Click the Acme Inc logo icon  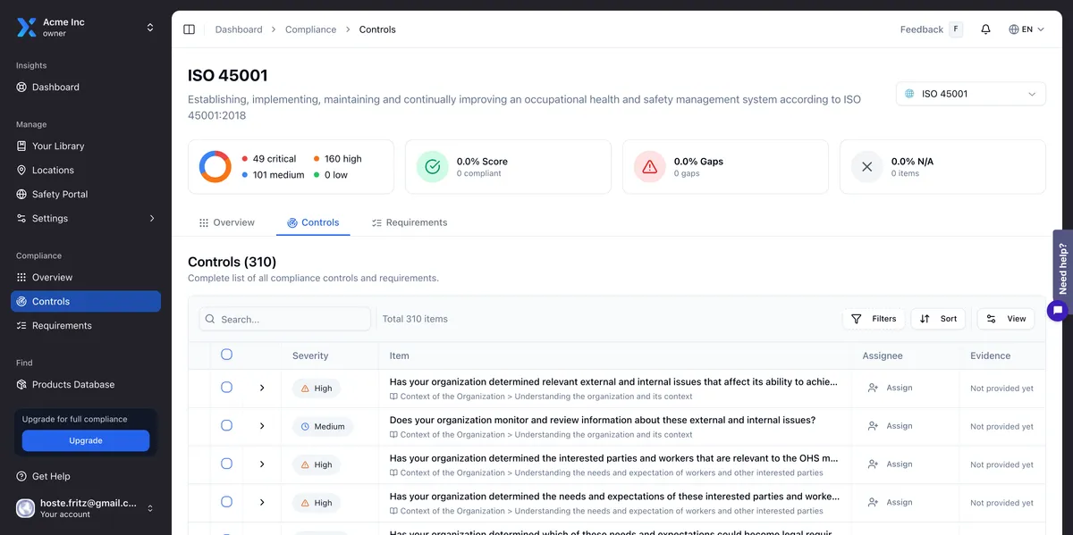coord(26,28)
